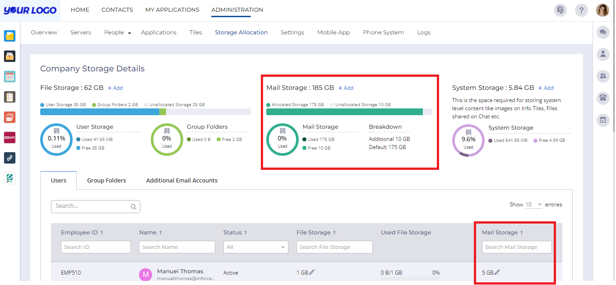The height and width of the screenshot is (285, 616).
Task: Open the Status filter dropdown
Action: pos(255,247)
